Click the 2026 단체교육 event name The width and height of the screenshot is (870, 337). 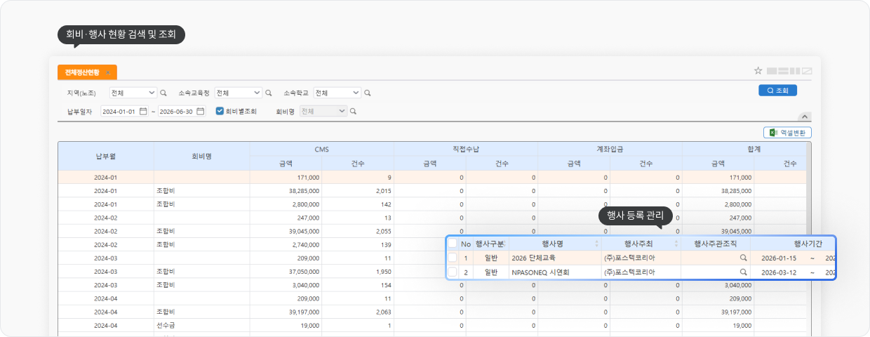[533, 258]
